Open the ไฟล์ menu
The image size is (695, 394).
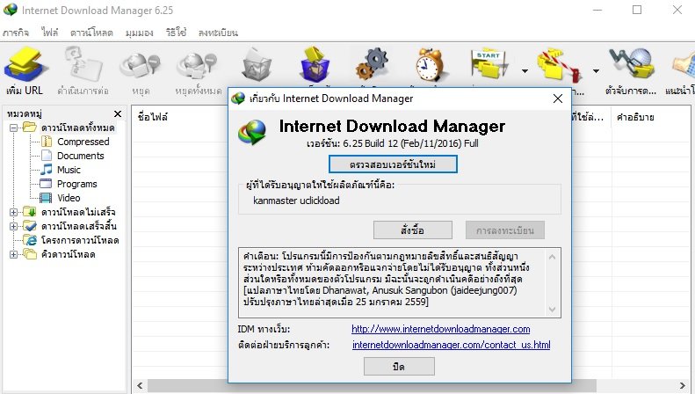click(49, 33)
